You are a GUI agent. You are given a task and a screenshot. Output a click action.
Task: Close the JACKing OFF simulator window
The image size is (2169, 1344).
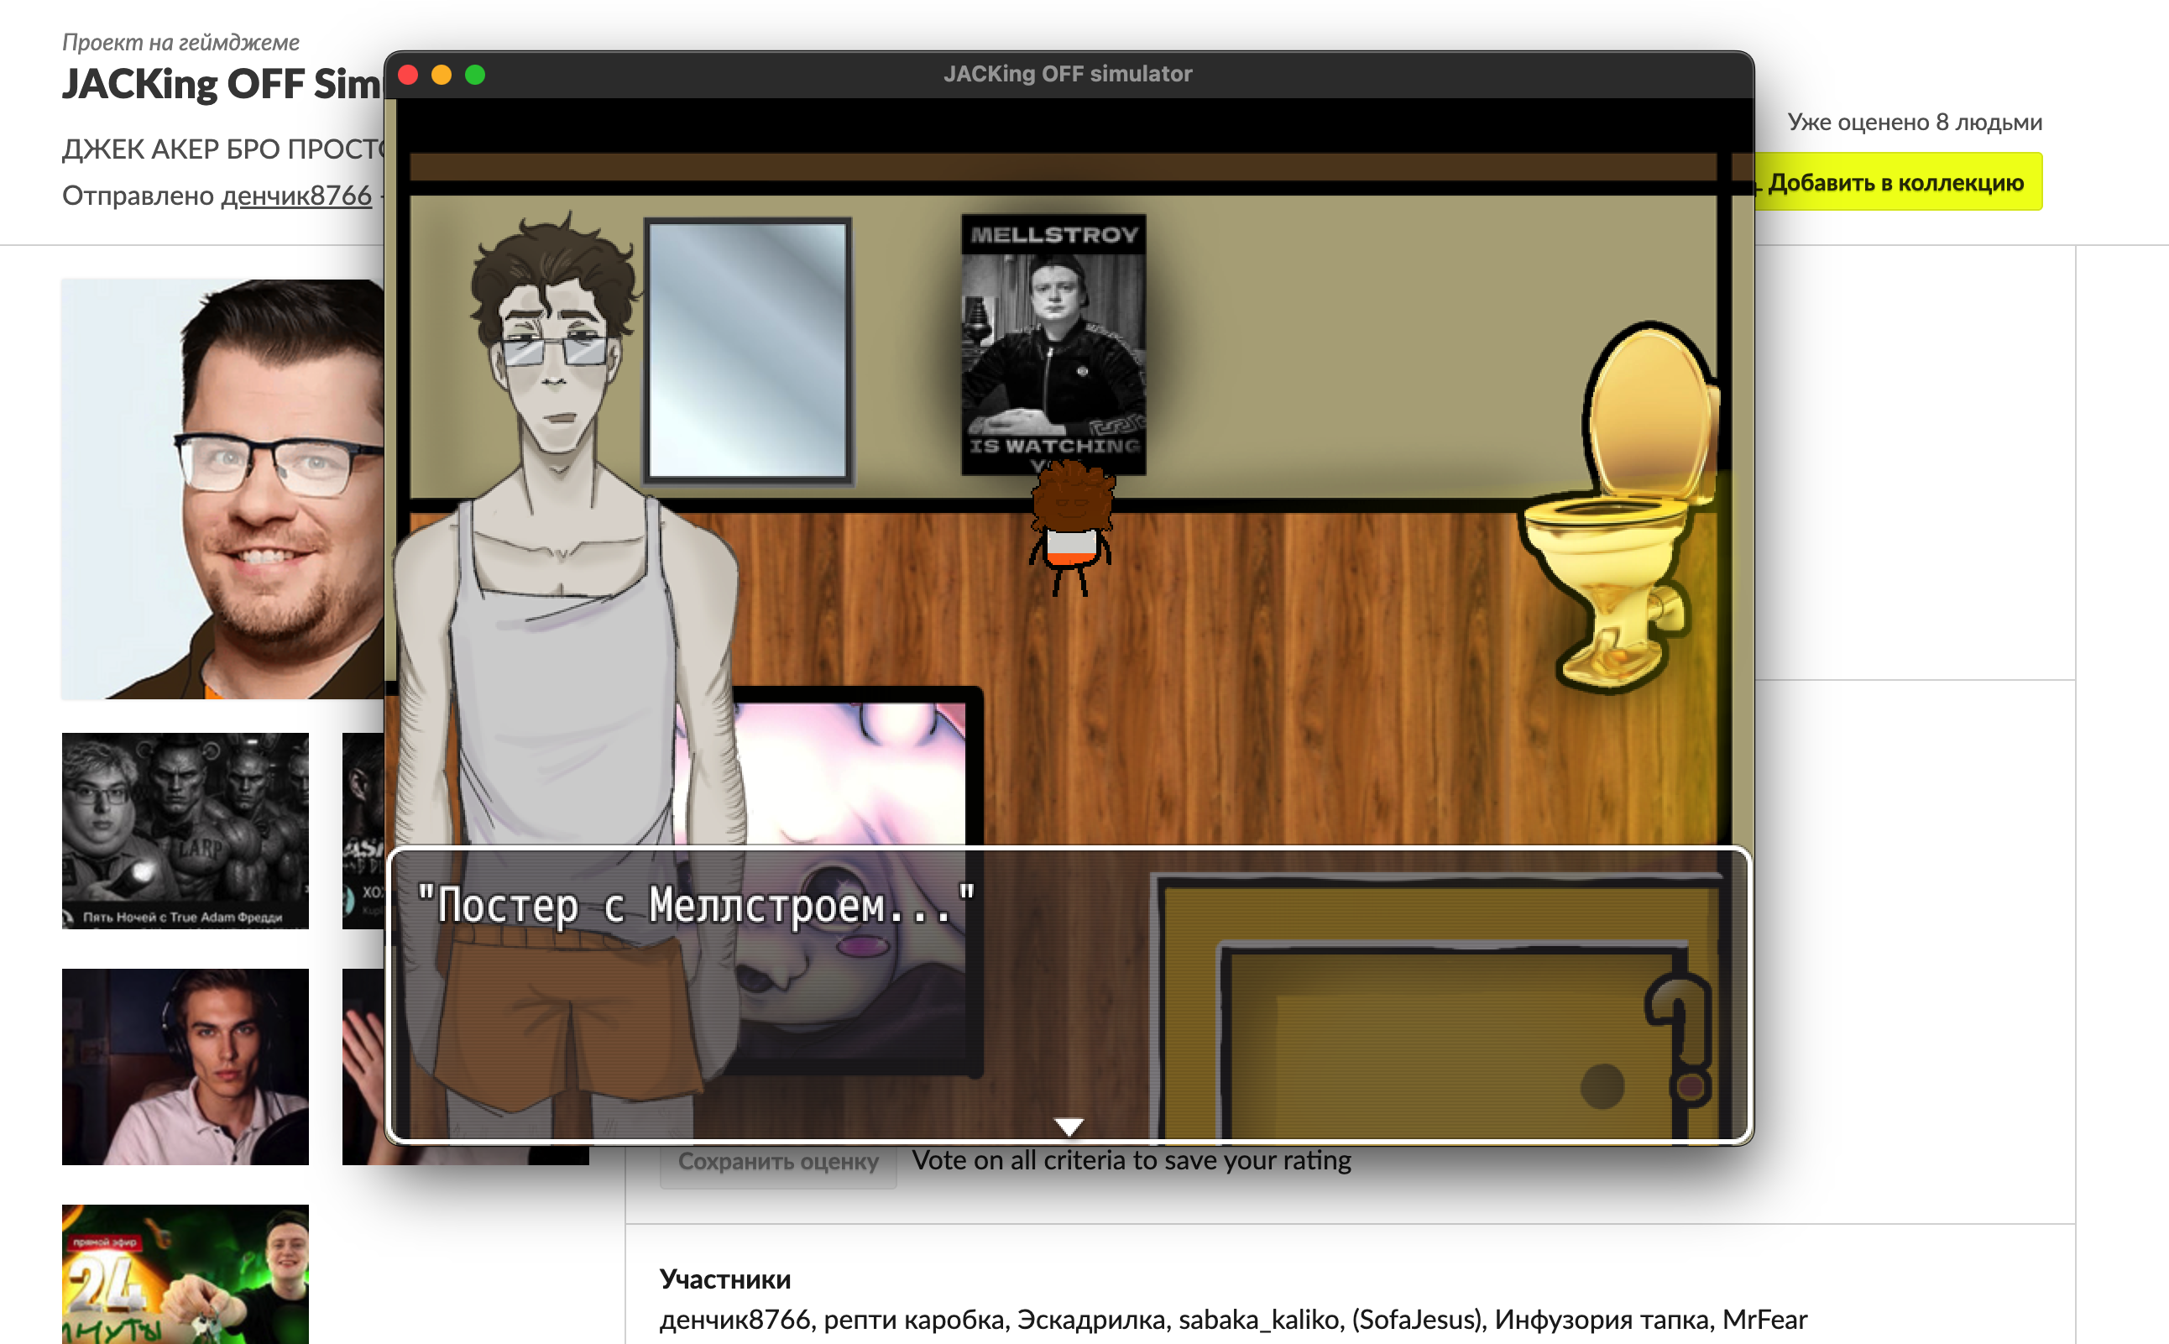[409, 75]
